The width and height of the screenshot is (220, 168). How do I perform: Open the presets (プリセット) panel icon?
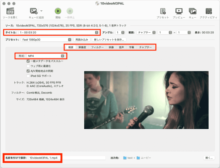click(163, 11)
